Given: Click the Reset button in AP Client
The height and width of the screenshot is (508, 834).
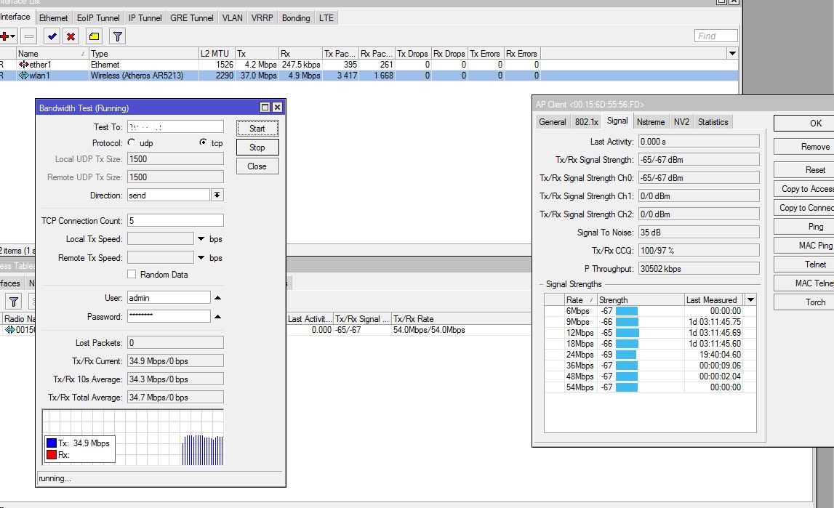Looking at the screenshot, I should tap(805, 170).
